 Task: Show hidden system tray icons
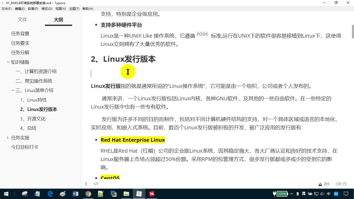click(291, 194)
